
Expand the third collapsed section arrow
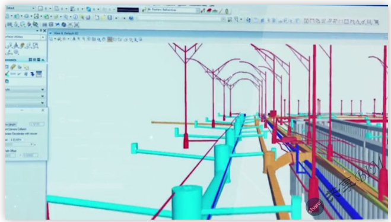click(42, 103)
